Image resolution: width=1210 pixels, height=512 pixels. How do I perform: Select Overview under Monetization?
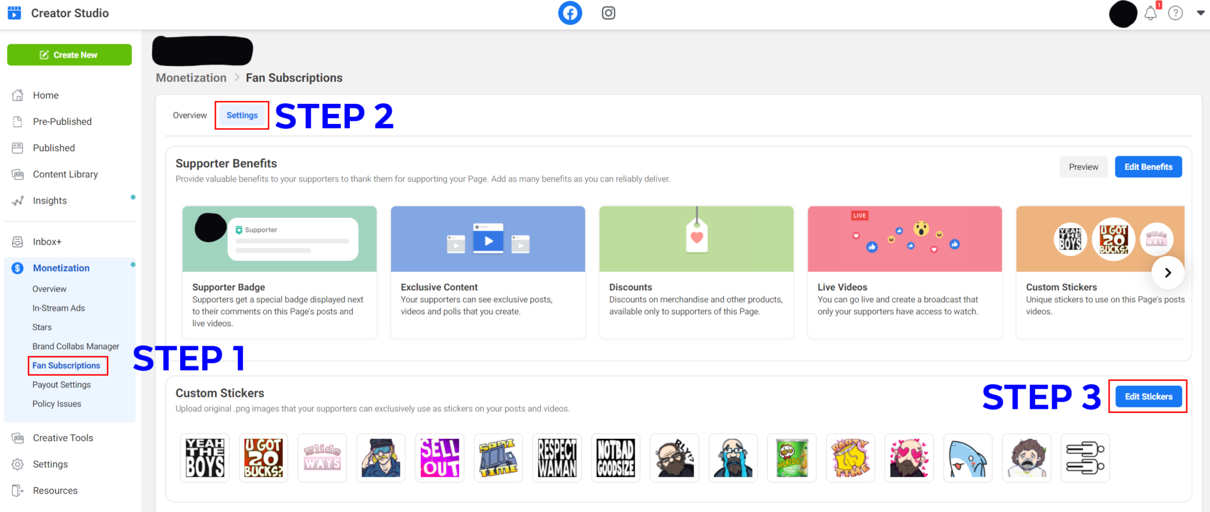pos(49,289)
